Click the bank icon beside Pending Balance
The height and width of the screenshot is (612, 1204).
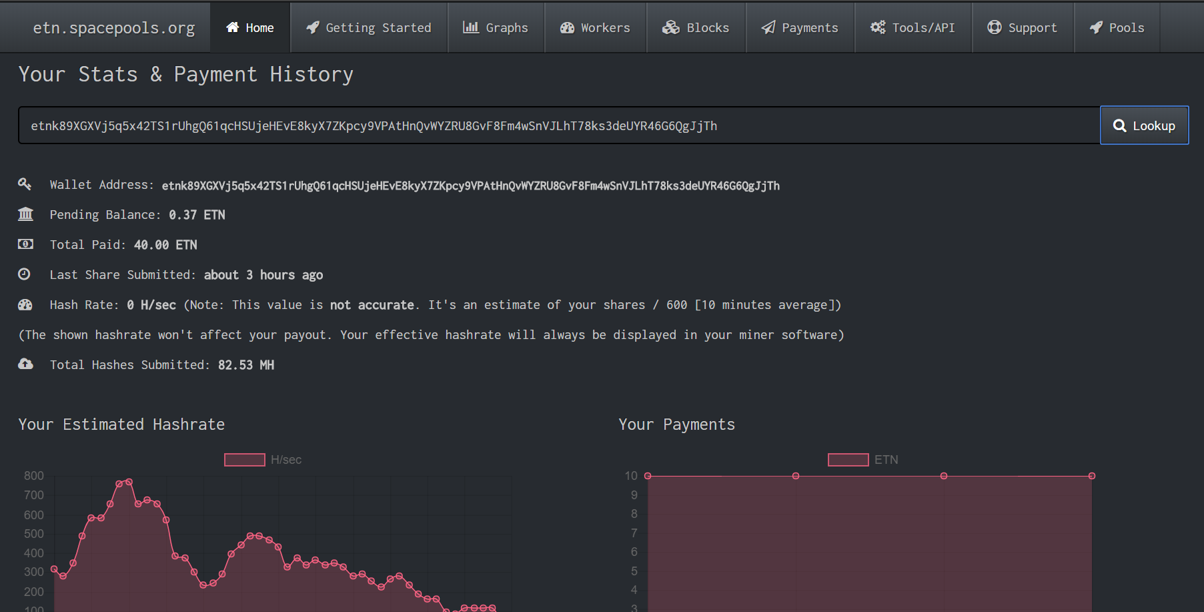25,214
